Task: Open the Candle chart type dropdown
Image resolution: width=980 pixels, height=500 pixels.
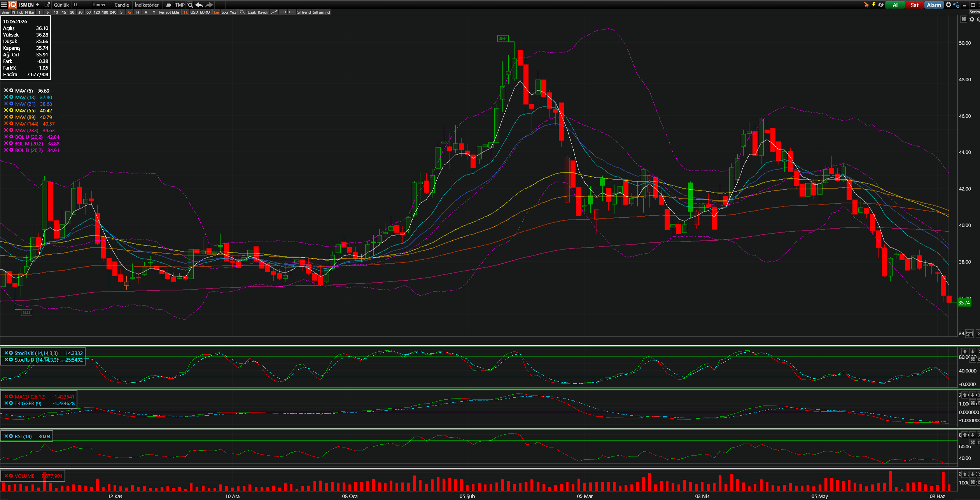Action: 122,5
